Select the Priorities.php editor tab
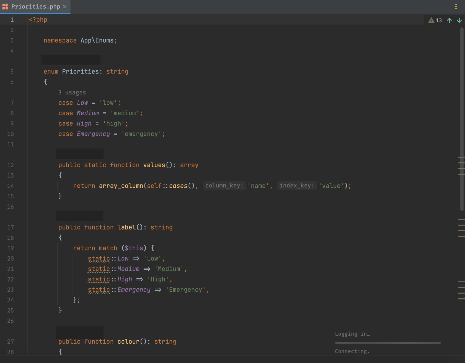Image resolution: width=465 pixels, height=363 pixels. tap(35, 7)
